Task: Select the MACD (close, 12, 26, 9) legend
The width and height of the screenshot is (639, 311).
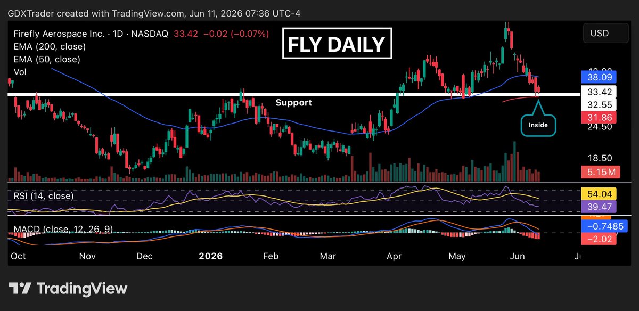Action: [63, 229]
